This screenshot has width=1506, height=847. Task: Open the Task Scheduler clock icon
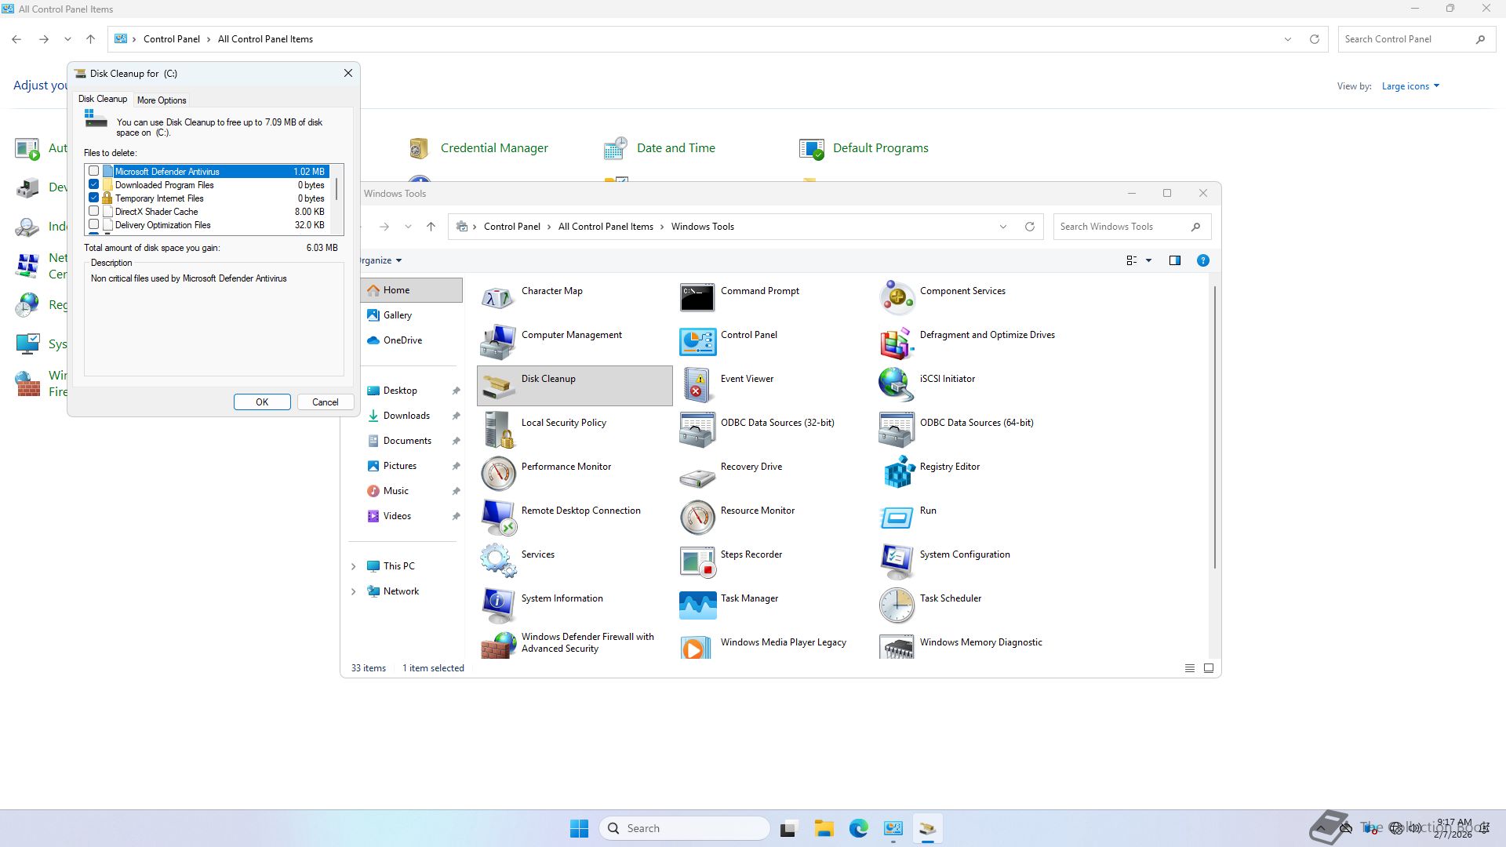pyautogui.click(x=897, y=604)
